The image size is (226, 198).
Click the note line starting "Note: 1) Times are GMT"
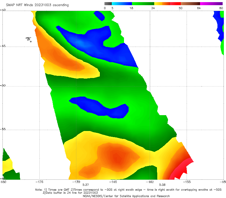(128, 190)
